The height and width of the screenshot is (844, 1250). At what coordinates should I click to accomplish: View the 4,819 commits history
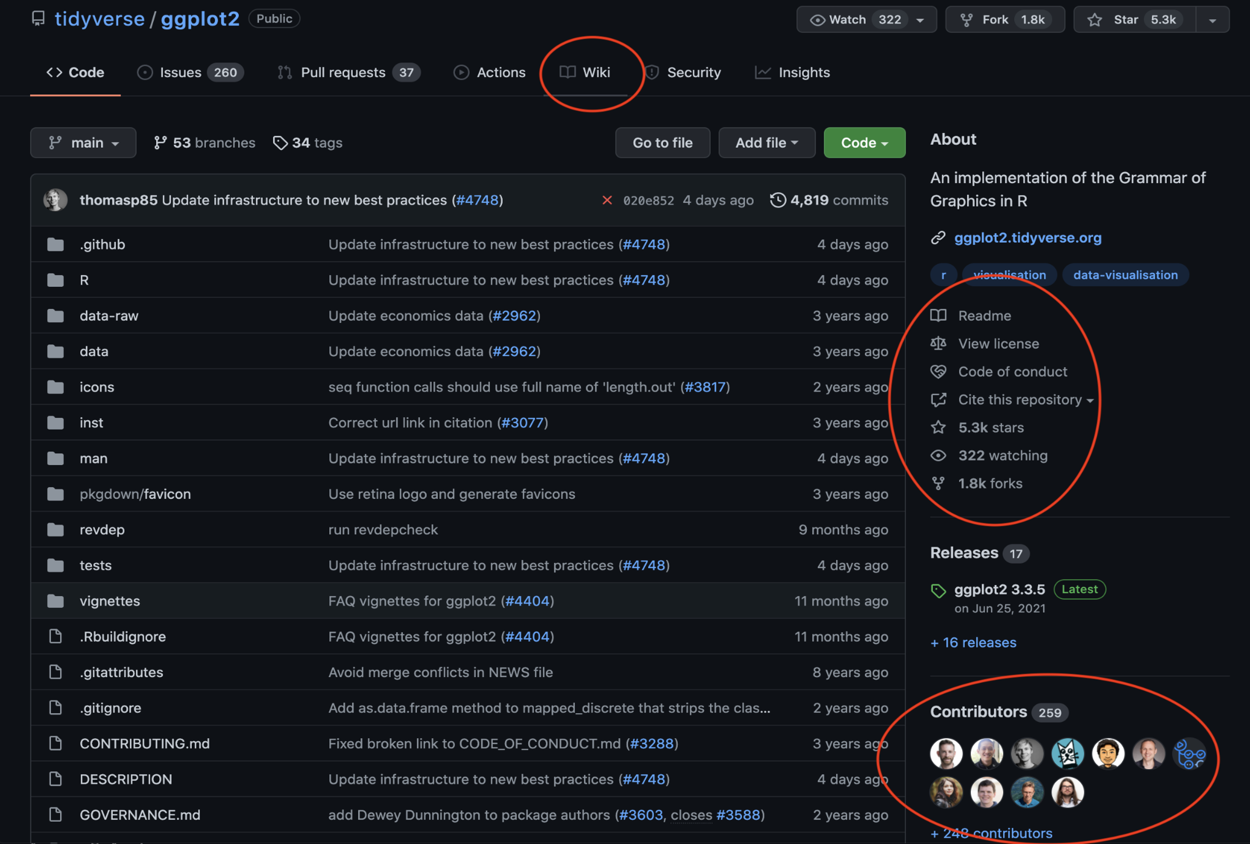(829, 200)
